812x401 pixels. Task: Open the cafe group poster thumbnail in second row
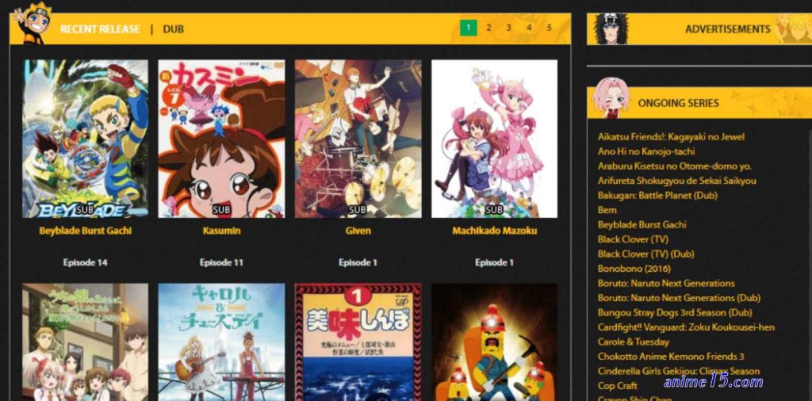(85, 342)
